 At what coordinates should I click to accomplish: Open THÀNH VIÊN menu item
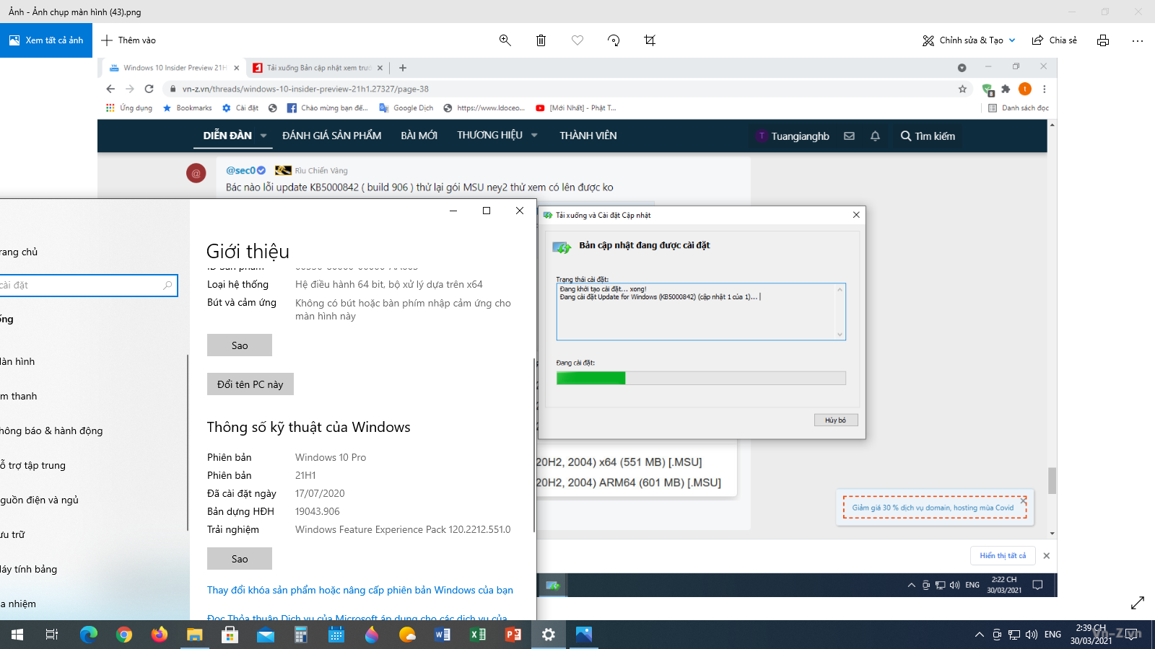coord(588,136)
